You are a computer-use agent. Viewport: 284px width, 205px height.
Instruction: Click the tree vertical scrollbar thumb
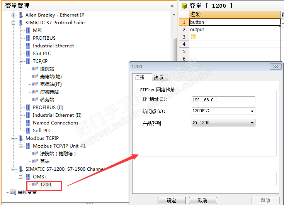coord(174,49)
